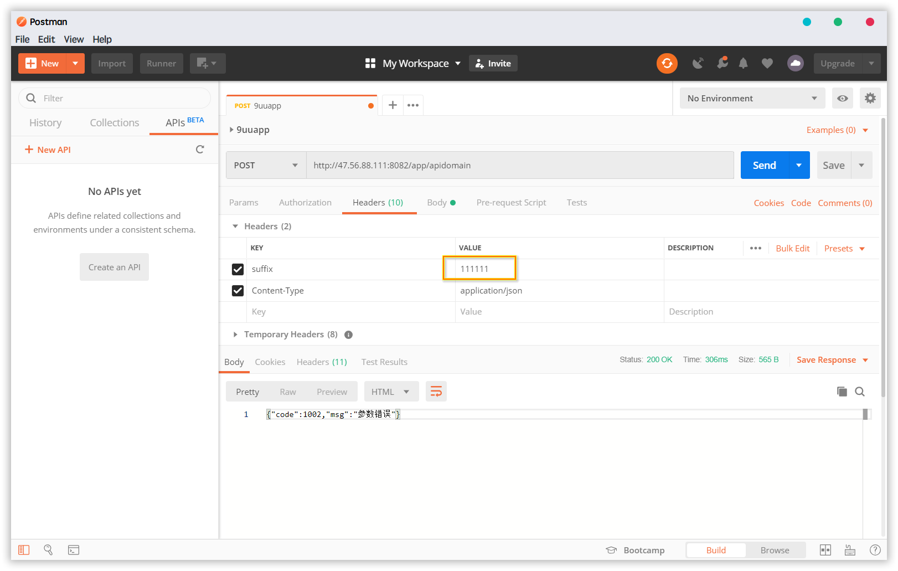Open keyboard shortcuts icon
This screenshot has width=898, height=571.
point(850,550)
